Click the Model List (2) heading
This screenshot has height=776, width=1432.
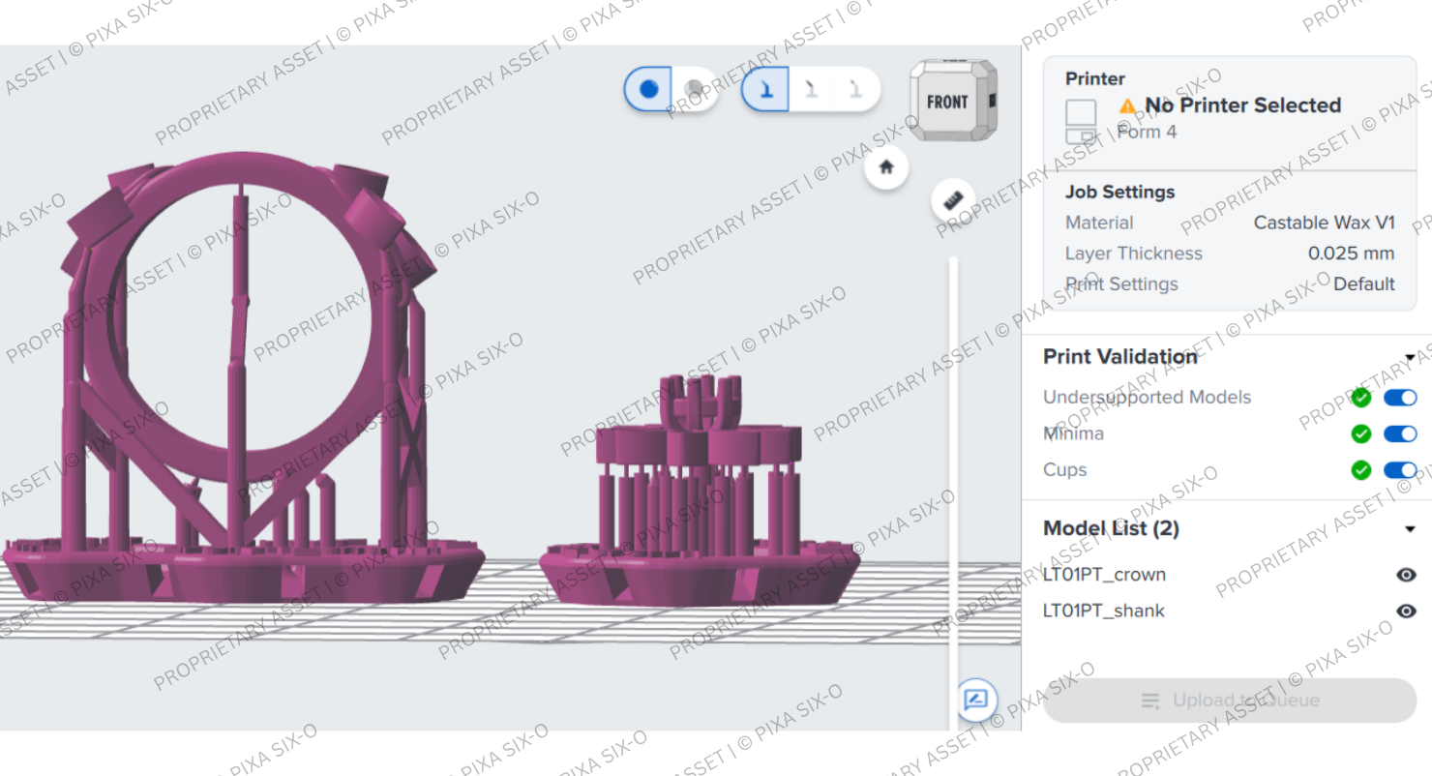click(1111, 529)
